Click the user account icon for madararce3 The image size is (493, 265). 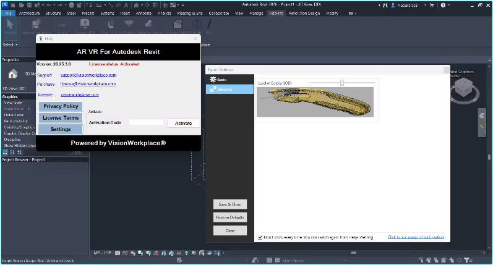click(x=393, y=5)
